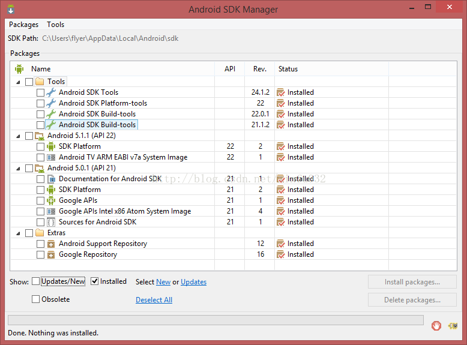
Task: Click the Documentation for Android SDK icon
Action: pyautogui.click(x=51, y=179)
